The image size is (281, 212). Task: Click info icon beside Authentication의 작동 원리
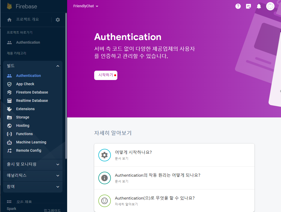pyautogui.click(x=105, y=178)
